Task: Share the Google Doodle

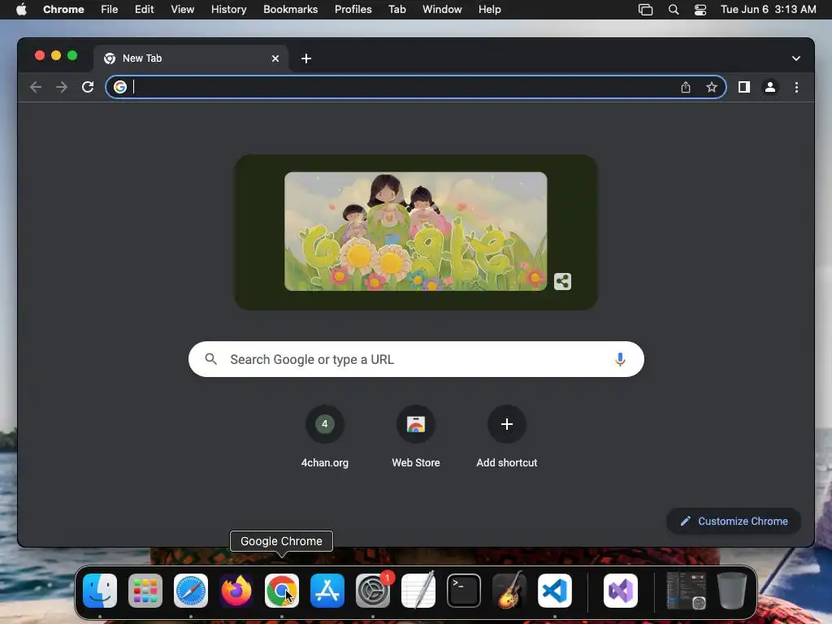Action: click(x=562, y=281)
